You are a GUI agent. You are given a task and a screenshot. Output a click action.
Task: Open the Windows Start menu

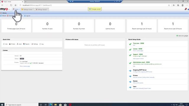click(2, 105)
